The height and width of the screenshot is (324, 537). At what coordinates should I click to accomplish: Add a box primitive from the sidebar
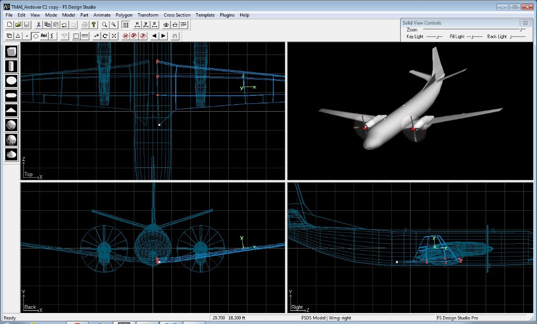point(11,51)
